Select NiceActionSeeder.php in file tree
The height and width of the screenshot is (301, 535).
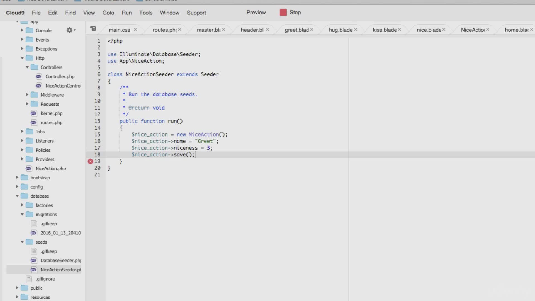point(44,270)
